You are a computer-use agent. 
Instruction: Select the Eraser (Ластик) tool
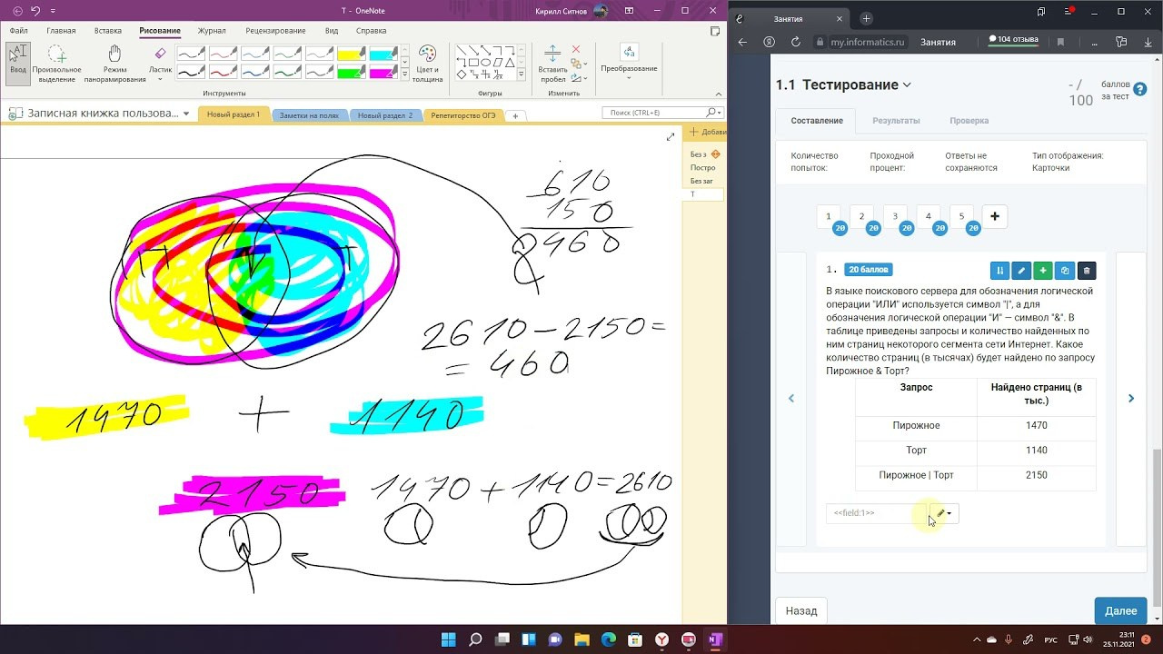[160, 60]
